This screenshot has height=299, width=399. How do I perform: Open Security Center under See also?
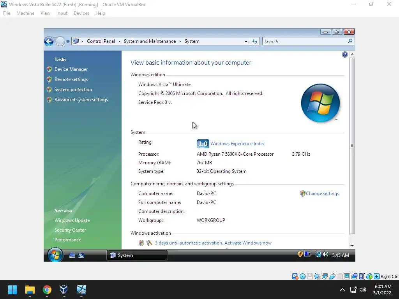click(x=70, y=230)
